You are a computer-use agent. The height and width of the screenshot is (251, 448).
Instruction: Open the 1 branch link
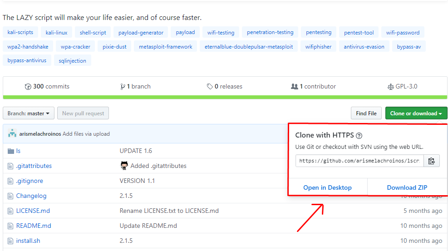pyautogui.click(x=135, y=87)
